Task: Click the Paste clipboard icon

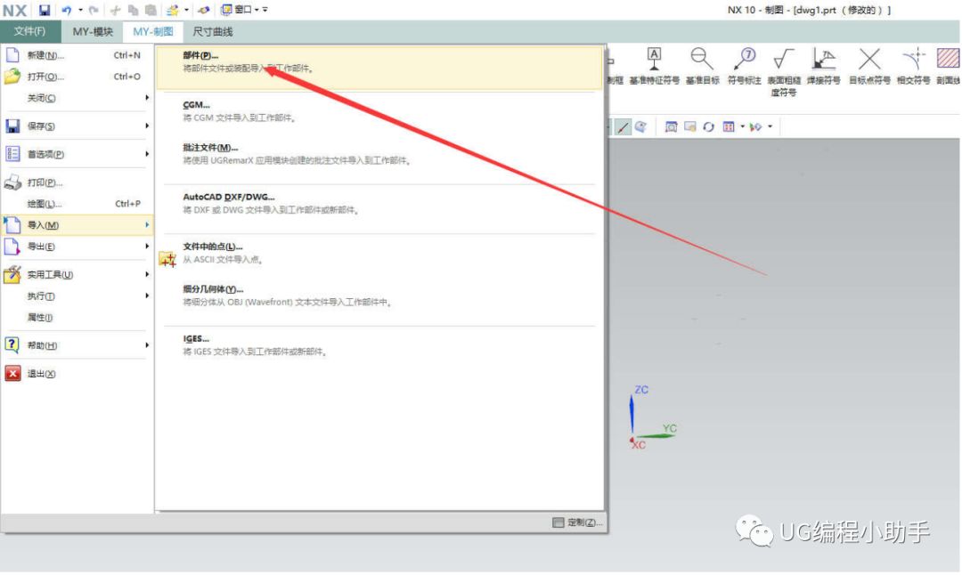Action: coord(151,10)
